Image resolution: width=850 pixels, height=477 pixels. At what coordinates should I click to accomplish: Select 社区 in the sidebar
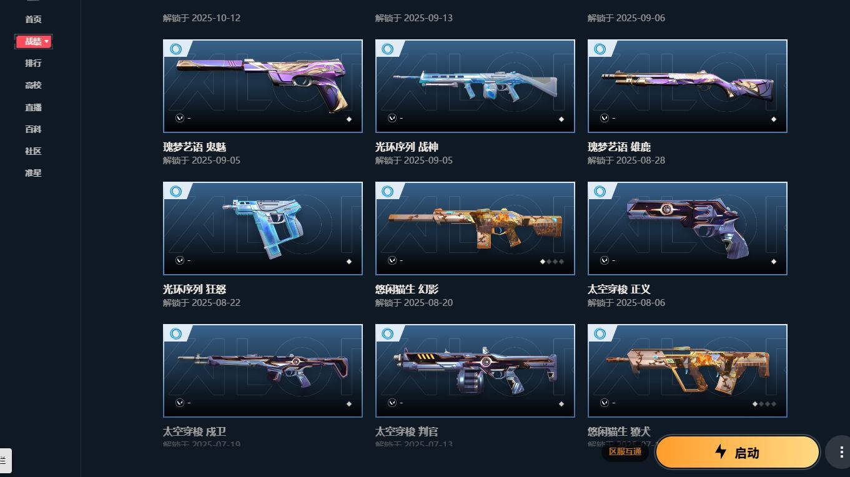33,151
